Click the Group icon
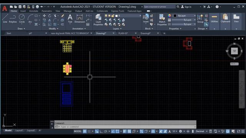Viewport: 246px width, 138px height. pos(200,18)
